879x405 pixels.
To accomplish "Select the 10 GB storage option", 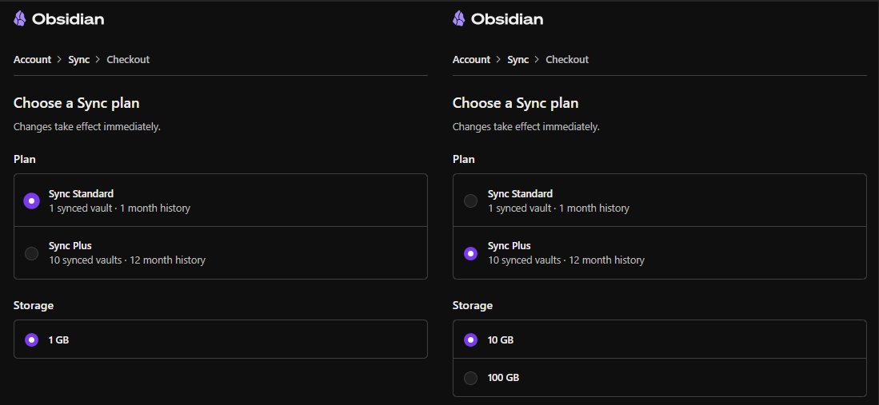I will pyautogui.click(x=470, y=339).
